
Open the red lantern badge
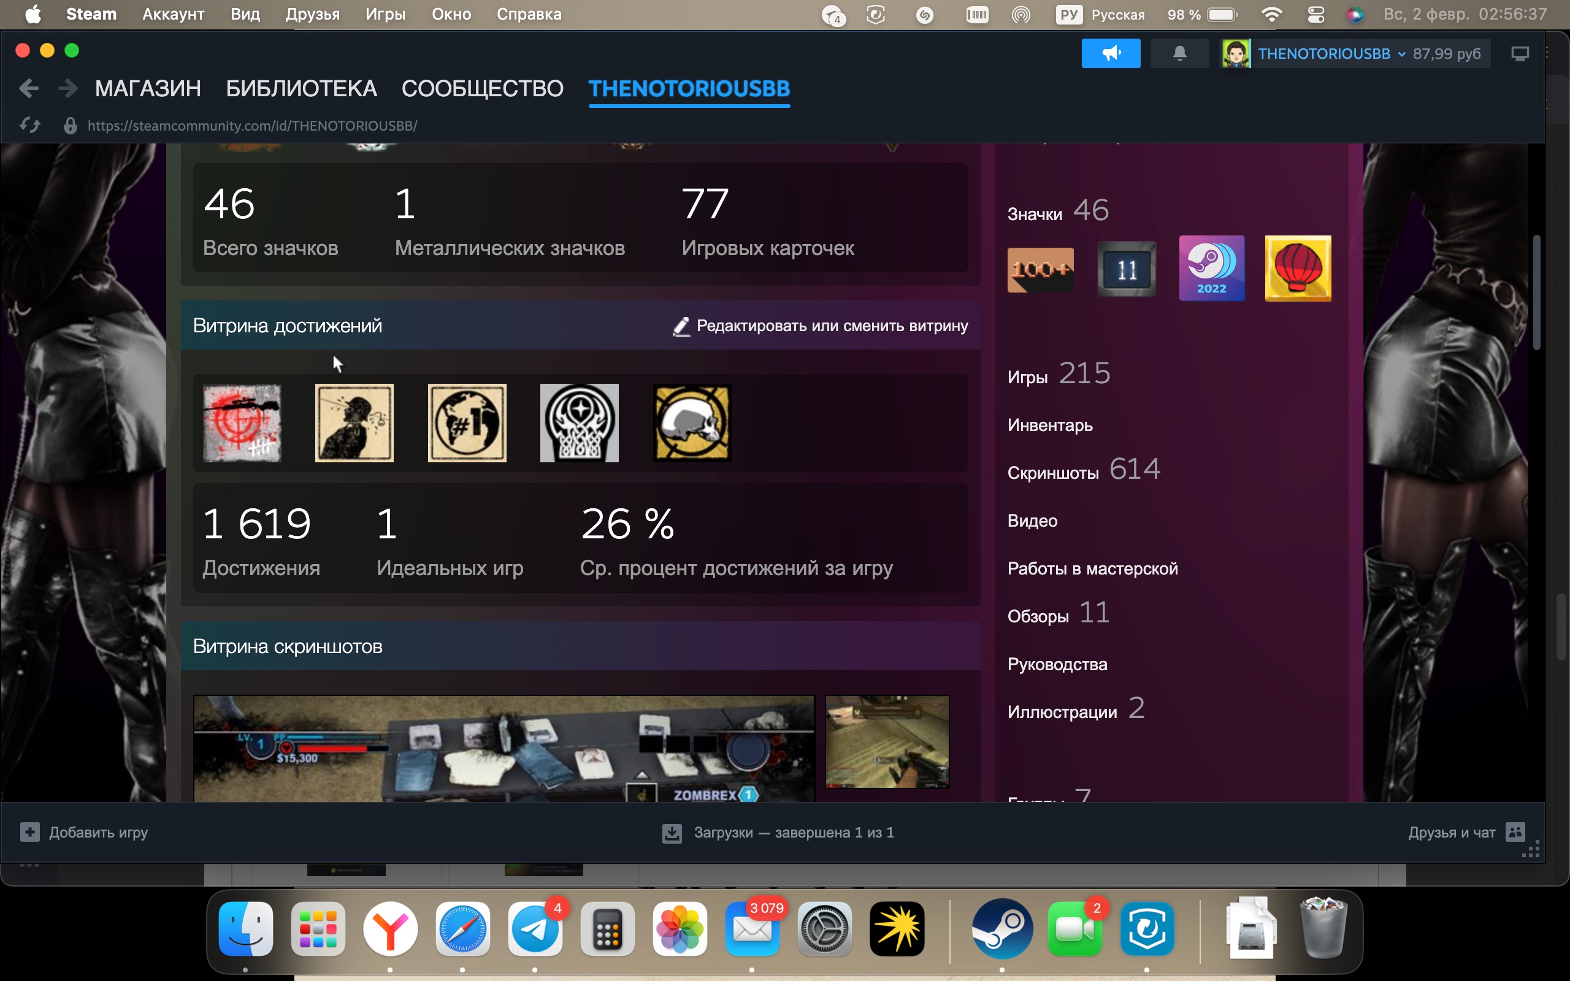click(x=1298, y=268)
